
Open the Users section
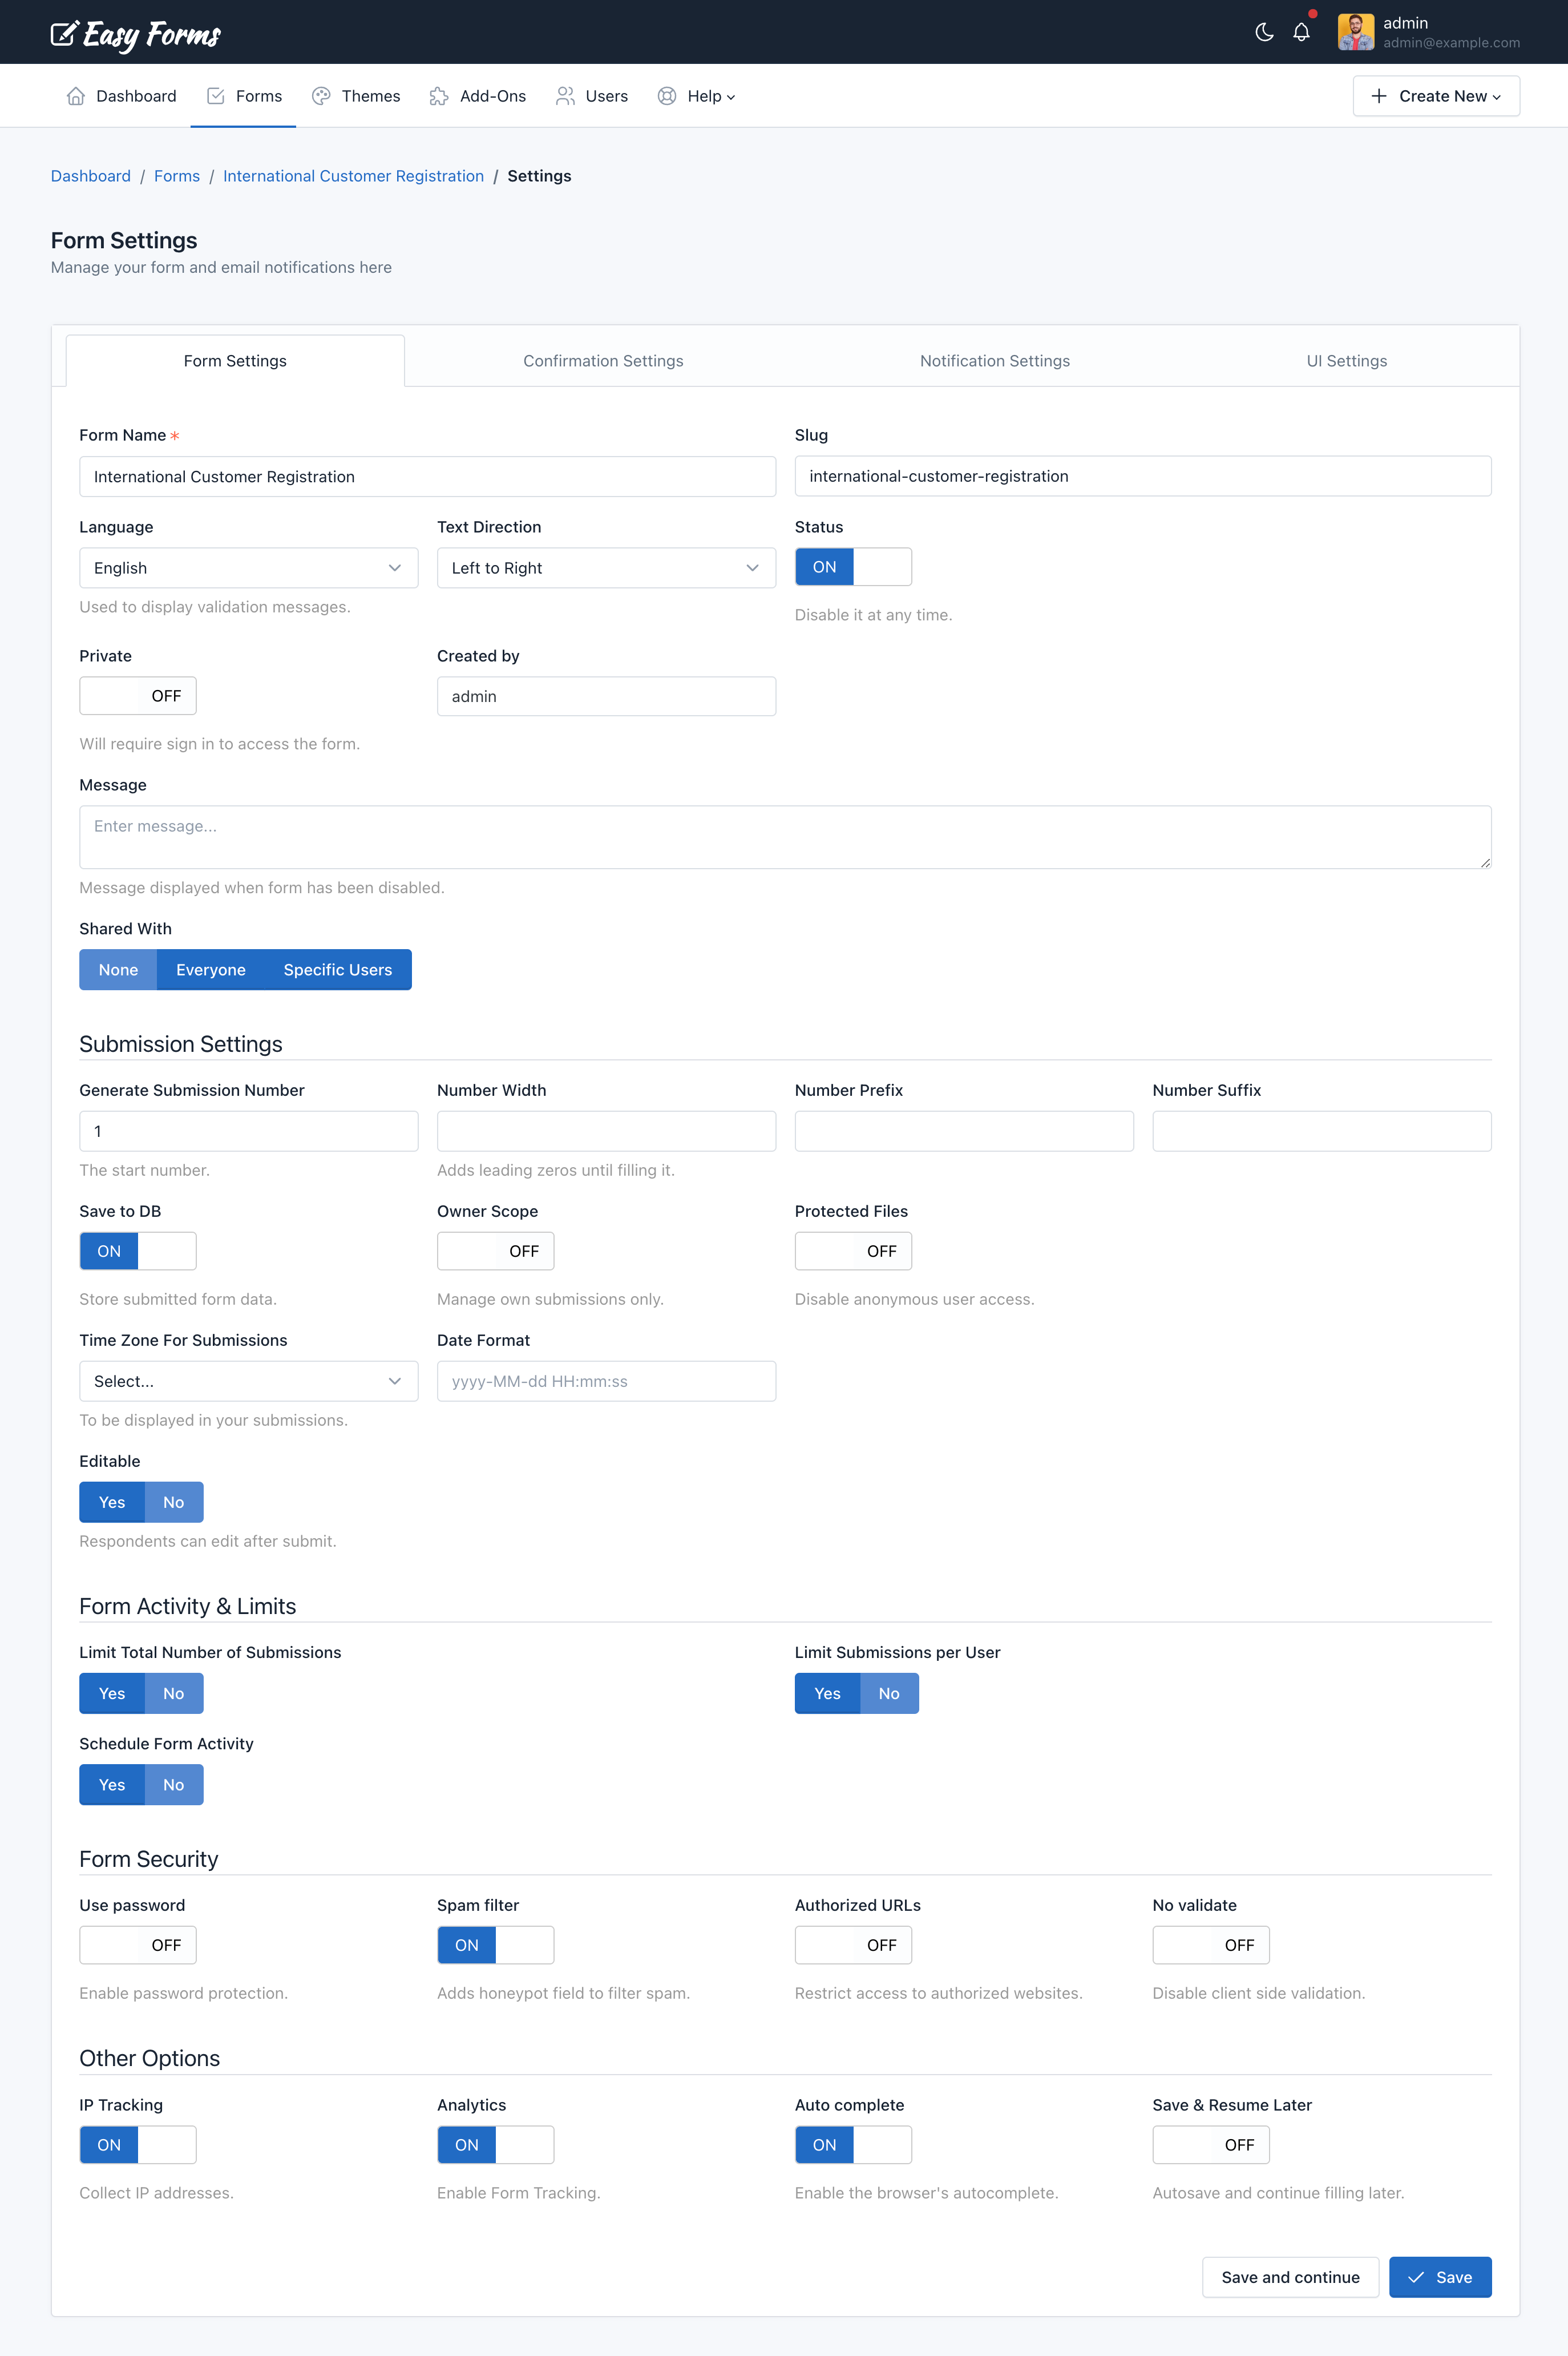[x=591, y=95]
